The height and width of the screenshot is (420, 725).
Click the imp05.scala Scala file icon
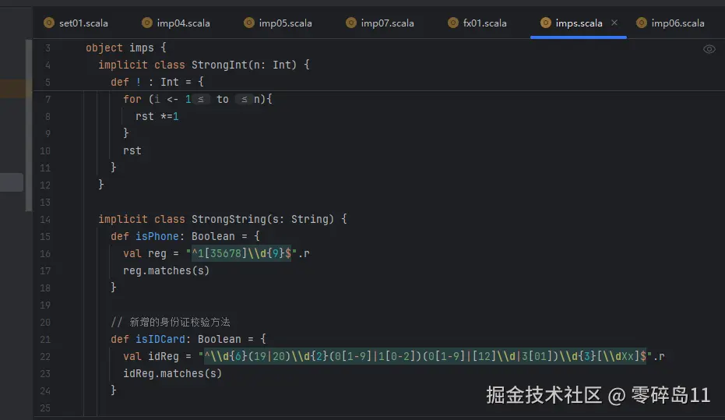[249, 23]
